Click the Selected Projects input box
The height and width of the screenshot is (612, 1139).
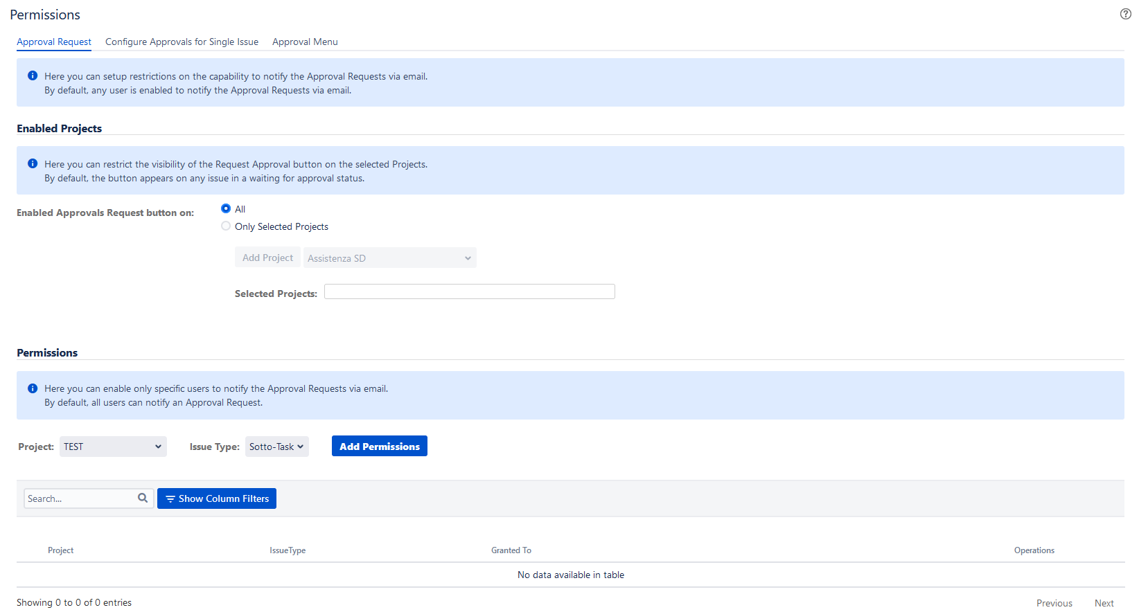click(469, 291)
